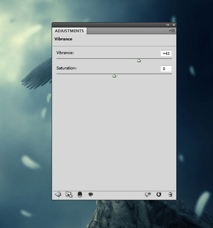Reset Vibrance adjustment to defaults
This screenshot has height=228, width=213.
(159, 195)
